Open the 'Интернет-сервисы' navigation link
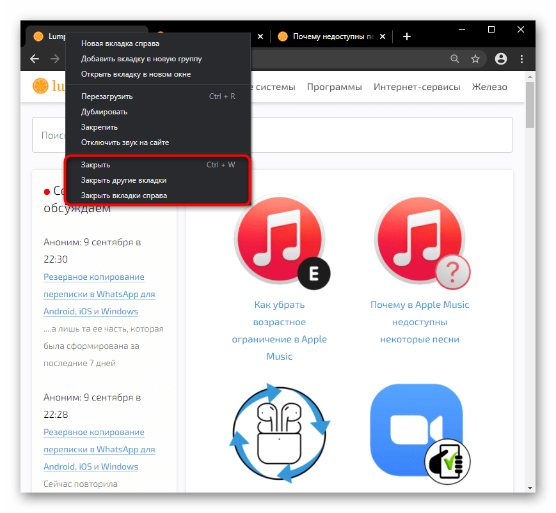The width and height of the screenshot is (556, 513). pos(417,87)
